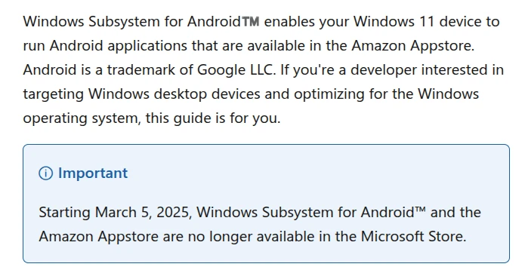Click the info icon beside Important
528x273 pixels.
click(46, 173)
